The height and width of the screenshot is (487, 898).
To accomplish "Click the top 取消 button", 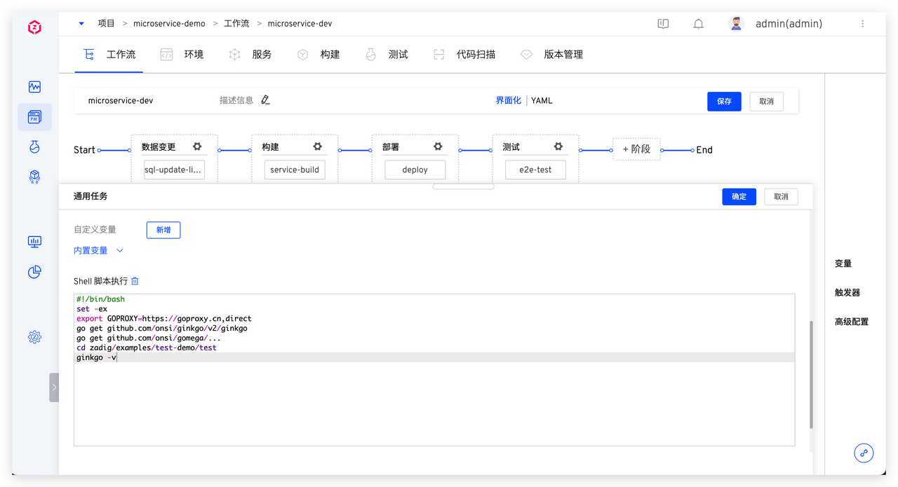I will point(766,101).
